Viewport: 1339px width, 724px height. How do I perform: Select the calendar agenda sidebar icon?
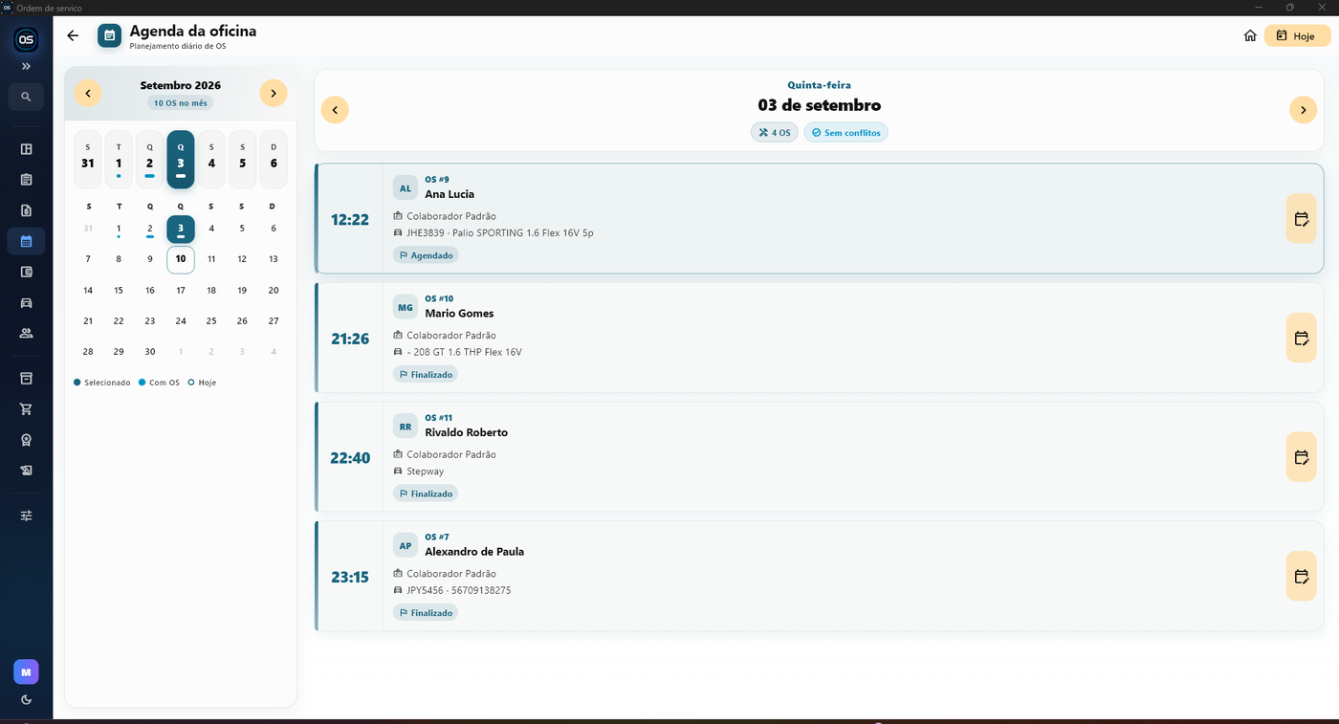(26, 241)
